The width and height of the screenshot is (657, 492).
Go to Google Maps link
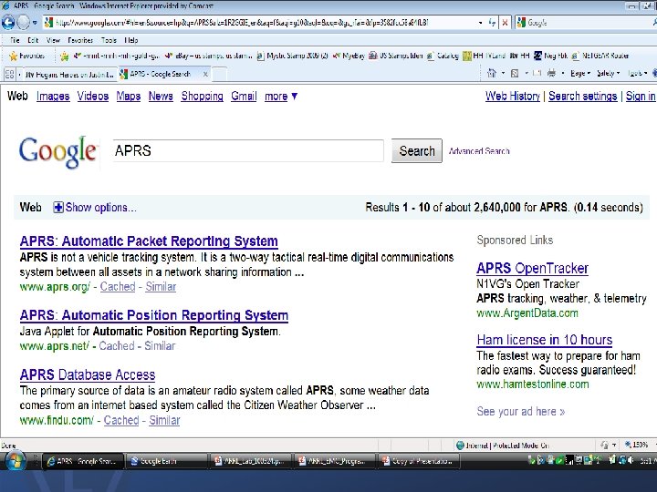tap(129, 97)
